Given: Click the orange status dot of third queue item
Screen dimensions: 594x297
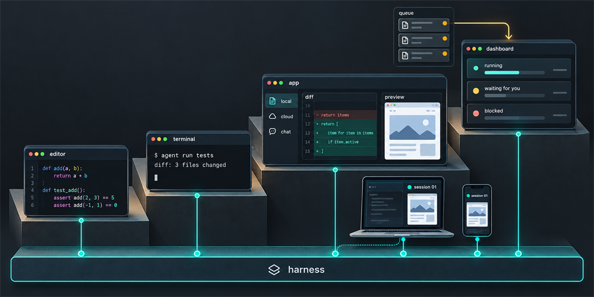Looking at the screenshot, I should click(445, 54).
